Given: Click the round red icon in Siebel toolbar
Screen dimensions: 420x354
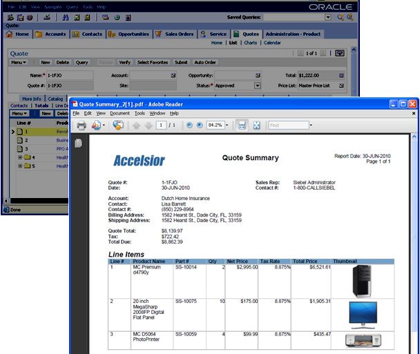Looking at the screenshot, I should click(x=30, y=17).
